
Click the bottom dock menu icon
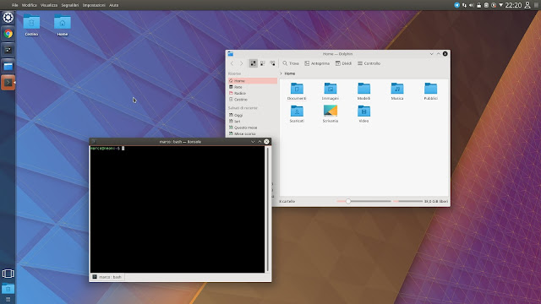click(x=8, y=300)
